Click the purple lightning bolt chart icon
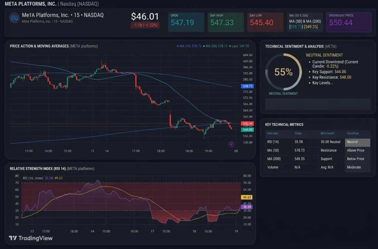Image resolution: width=378 pixels, height=249 pixels. pos(231,144)
